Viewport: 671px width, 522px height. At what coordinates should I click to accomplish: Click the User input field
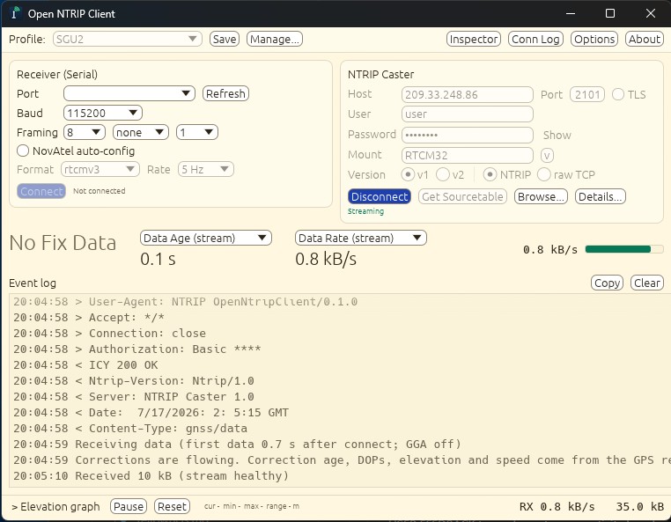(x=468, y=114)
